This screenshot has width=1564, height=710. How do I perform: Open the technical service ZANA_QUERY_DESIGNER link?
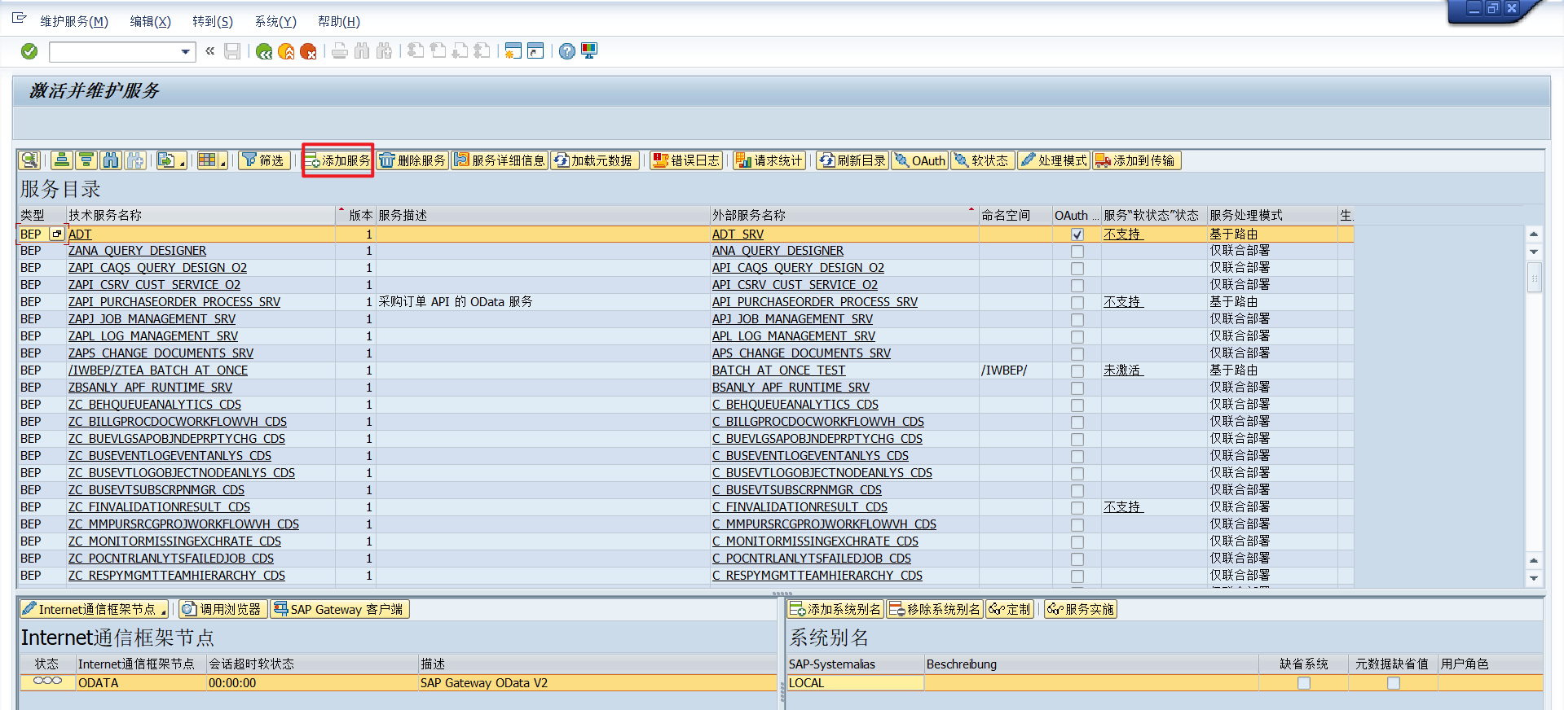(137, 251)
